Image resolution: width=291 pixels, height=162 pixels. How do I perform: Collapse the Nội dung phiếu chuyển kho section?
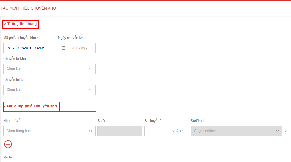(5, 106)
